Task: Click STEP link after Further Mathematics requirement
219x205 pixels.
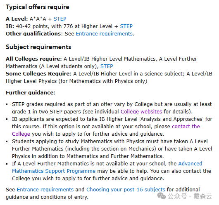Action: point(107,66)
